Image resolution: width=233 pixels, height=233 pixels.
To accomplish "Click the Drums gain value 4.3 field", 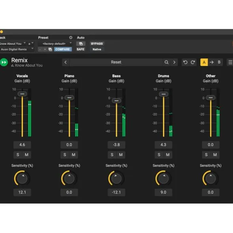I will coord(163,145).
